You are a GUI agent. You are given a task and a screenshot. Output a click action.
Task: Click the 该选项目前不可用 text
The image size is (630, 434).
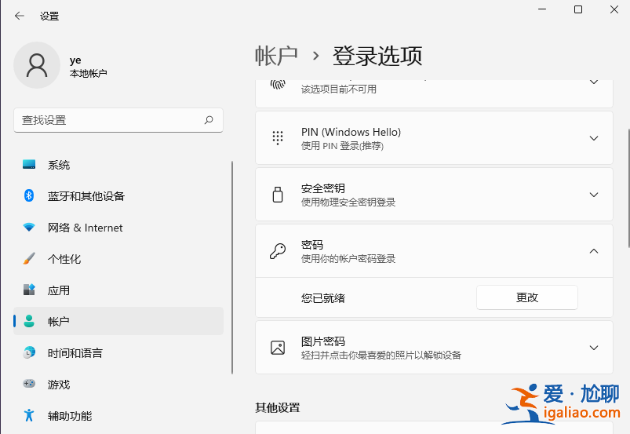click(339, 89)
